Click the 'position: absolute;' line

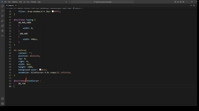[x=29, y=56]
